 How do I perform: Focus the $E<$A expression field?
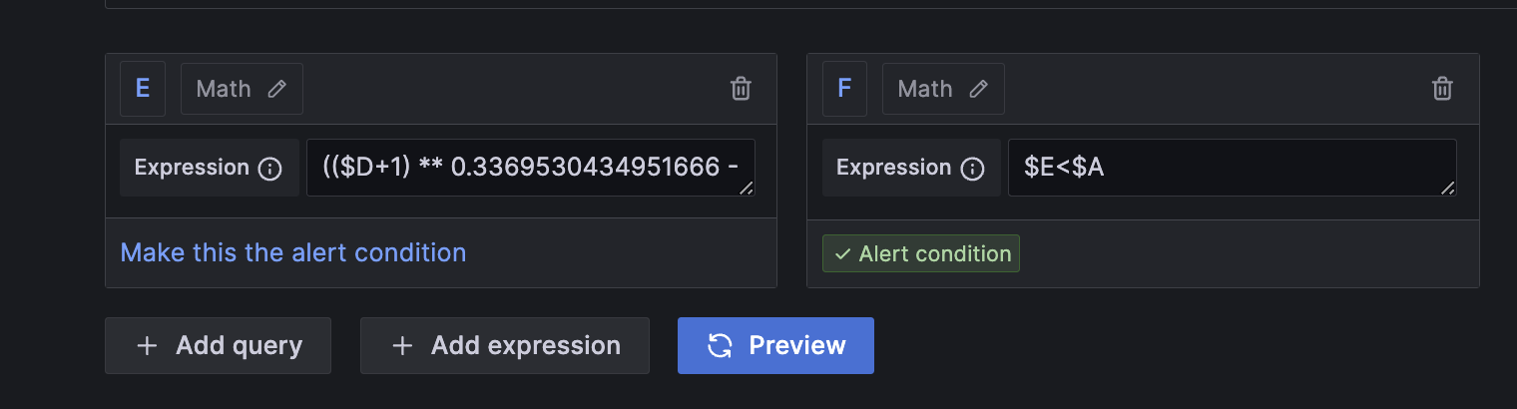coord(1233,168)
